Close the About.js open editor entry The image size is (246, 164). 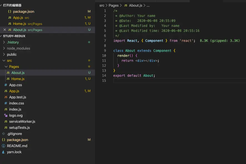[5, 30]
